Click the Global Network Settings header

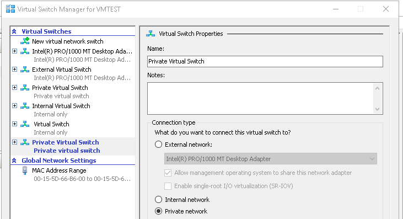(x=58, y=161)
